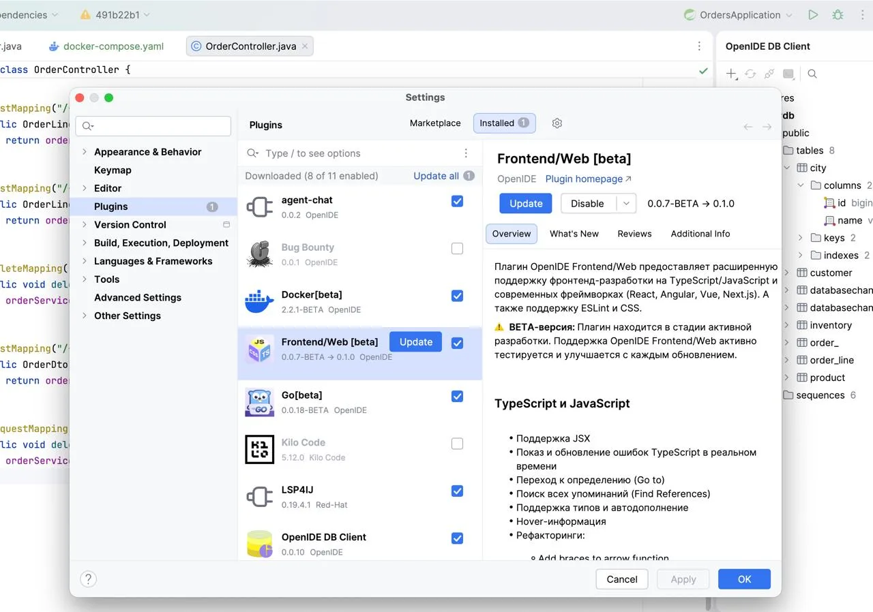Open the docker-compose.yaml editor tab

106,46
